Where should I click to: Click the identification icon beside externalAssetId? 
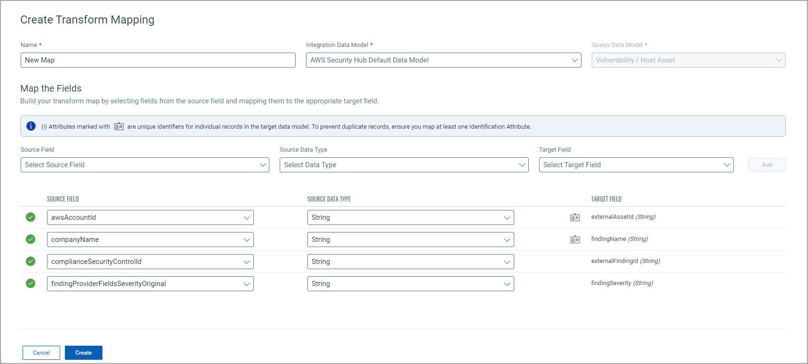tap(575, 217)
